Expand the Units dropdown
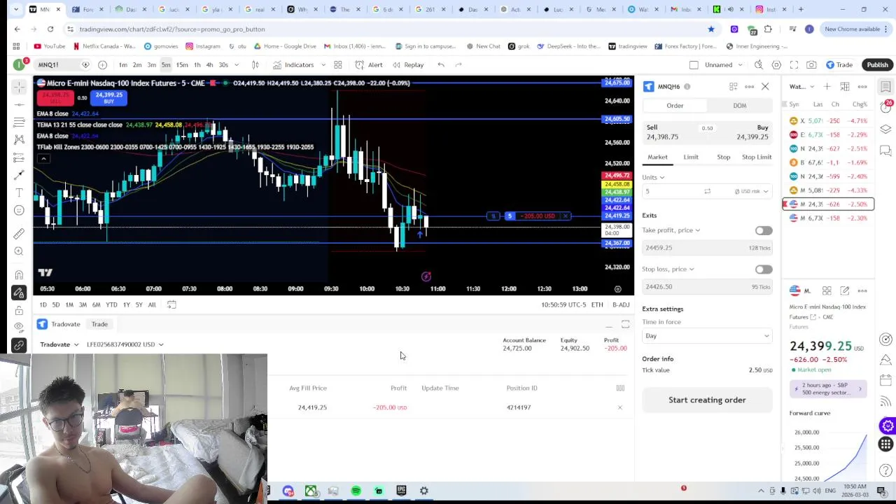This screenshot has width=896, height=504. click(x=654, y=177)
